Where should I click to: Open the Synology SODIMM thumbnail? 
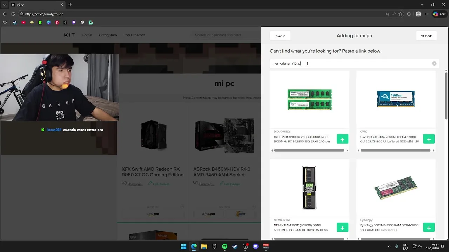tap(396, 188)
